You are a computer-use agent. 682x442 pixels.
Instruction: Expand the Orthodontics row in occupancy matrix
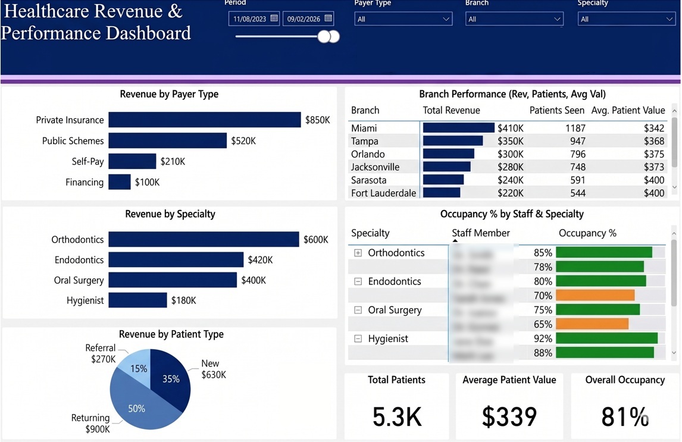(358, 253)
